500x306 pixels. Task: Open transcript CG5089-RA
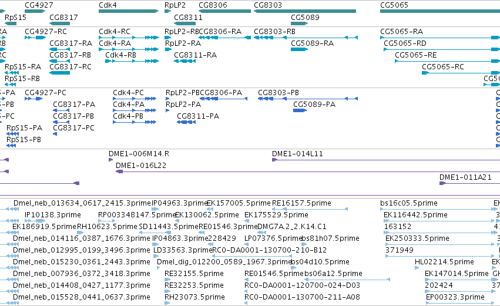coord(312,43)
